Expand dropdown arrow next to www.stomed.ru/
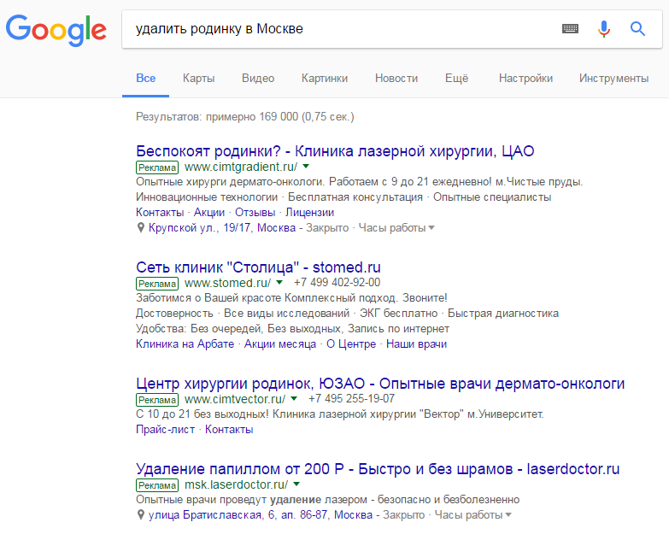 279,282
